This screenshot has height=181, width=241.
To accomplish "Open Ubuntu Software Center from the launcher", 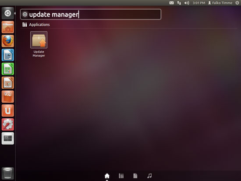I will (x=8, y=96).
